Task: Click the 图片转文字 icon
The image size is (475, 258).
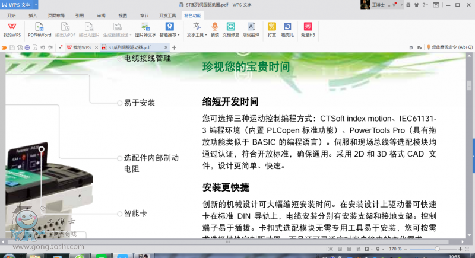Action: coord(145,30)
